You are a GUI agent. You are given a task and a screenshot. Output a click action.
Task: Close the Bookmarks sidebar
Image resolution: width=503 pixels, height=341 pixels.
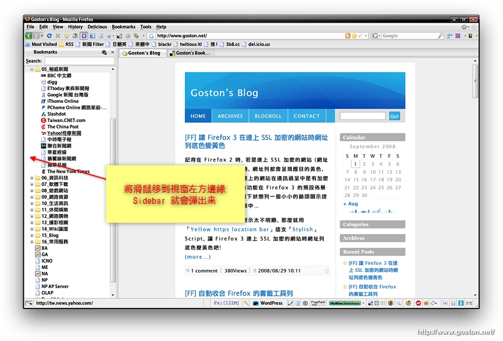click(112, 52)
